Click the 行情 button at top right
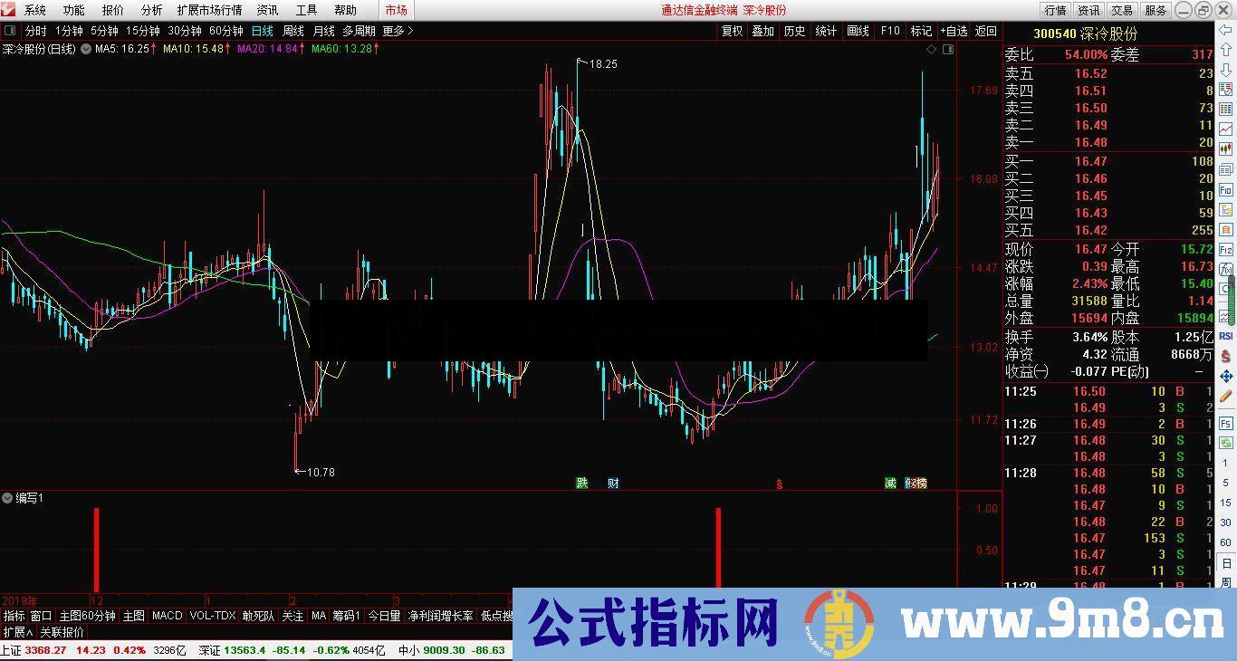Image resolution: width=1237 pixels, height=661 pixels. 1055,10
